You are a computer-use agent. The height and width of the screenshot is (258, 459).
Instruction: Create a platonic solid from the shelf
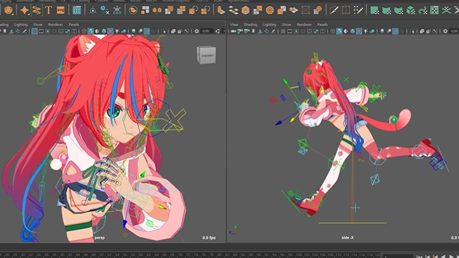point(8,10)
